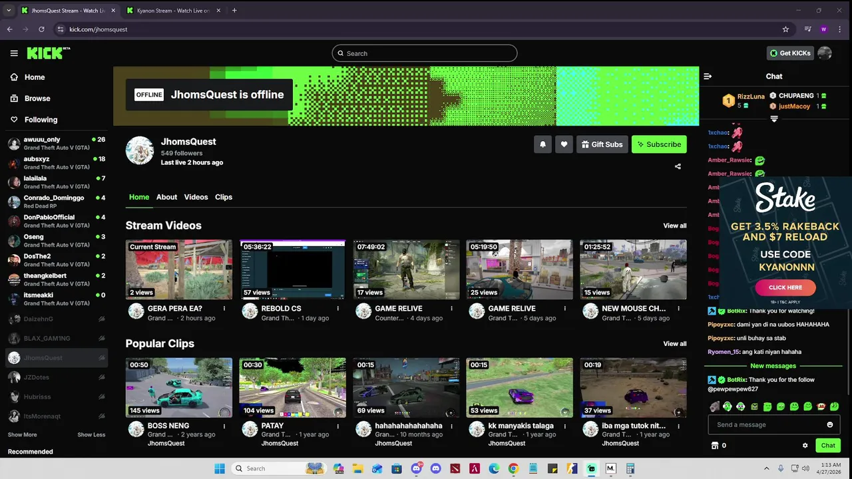Collapse the chat panel
The height and width of the screenshot is (479, 852).
(x=708, y=77)
